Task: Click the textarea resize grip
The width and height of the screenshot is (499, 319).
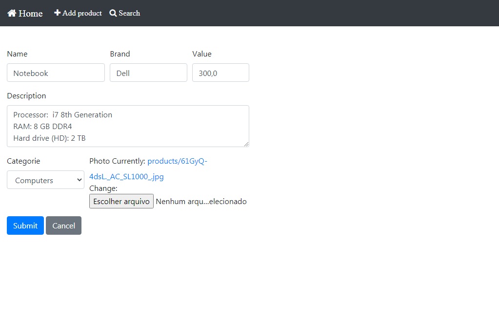Action: [246, 145]
